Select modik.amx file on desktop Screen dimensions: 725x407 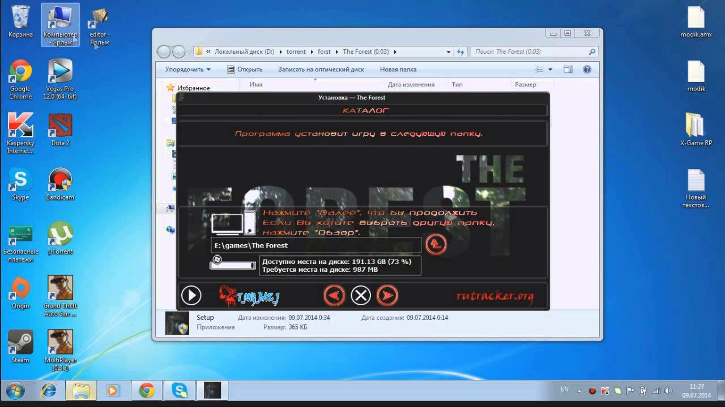tap(696, 22)
